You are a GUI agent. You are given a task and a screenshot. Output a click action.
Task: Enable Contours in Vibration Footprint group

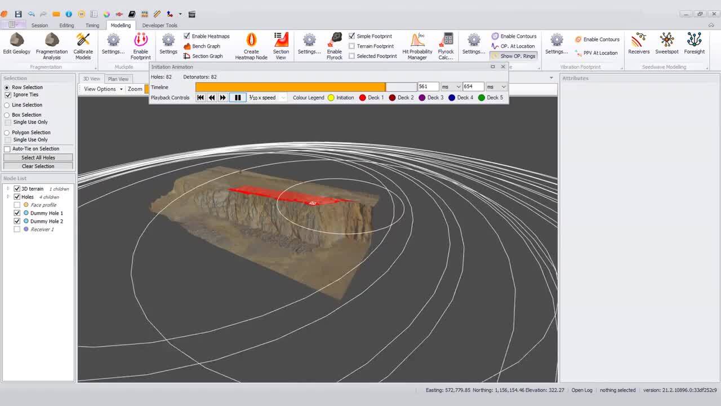597,39
